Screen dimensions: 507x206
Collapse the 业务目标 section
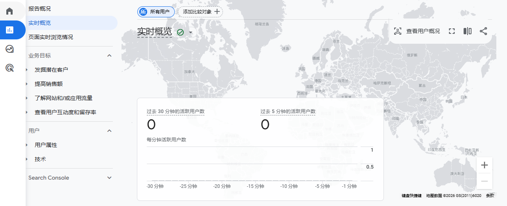click(110, 56)
